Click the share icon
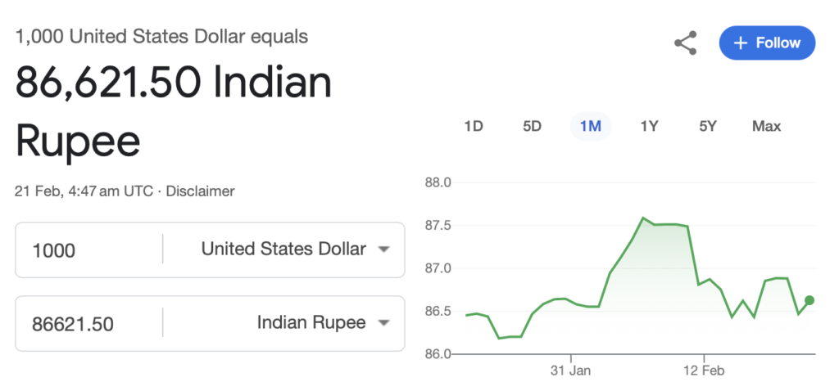Viewport: 839px width, 391px height. pyautogui.click(x=685, y=43)
